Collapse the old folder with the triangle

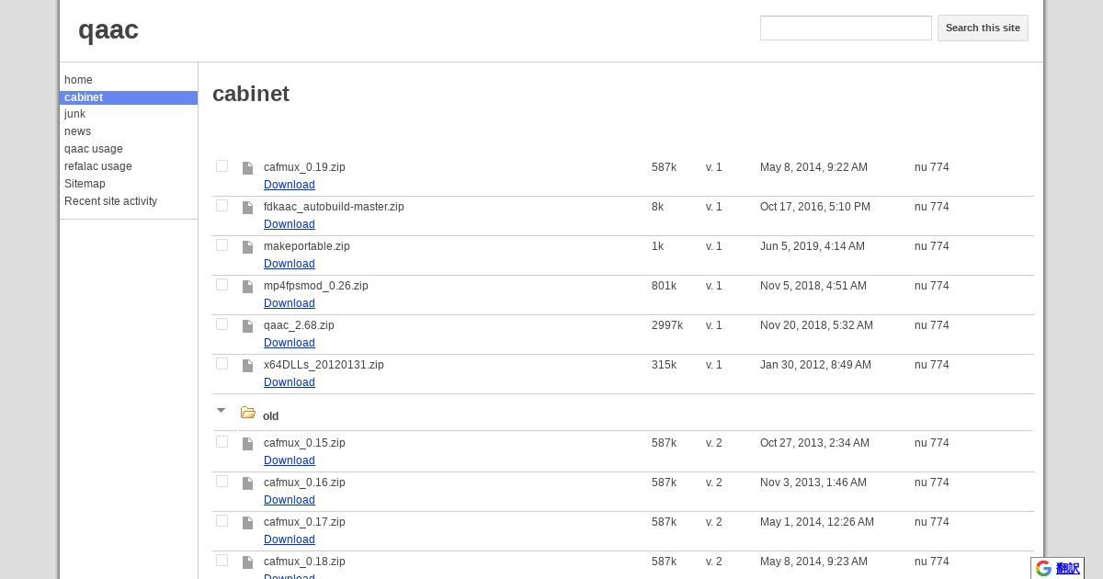point(221,411)
